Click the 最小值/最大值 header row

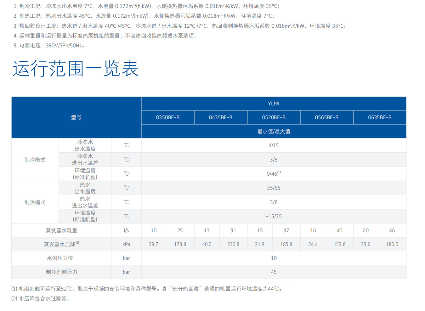(x=274, y=131)
